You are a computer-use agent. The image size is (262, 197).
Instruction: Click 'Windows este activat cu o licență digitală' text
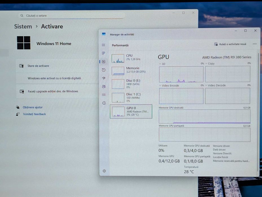pyautogui.click(x=55, y=78)
